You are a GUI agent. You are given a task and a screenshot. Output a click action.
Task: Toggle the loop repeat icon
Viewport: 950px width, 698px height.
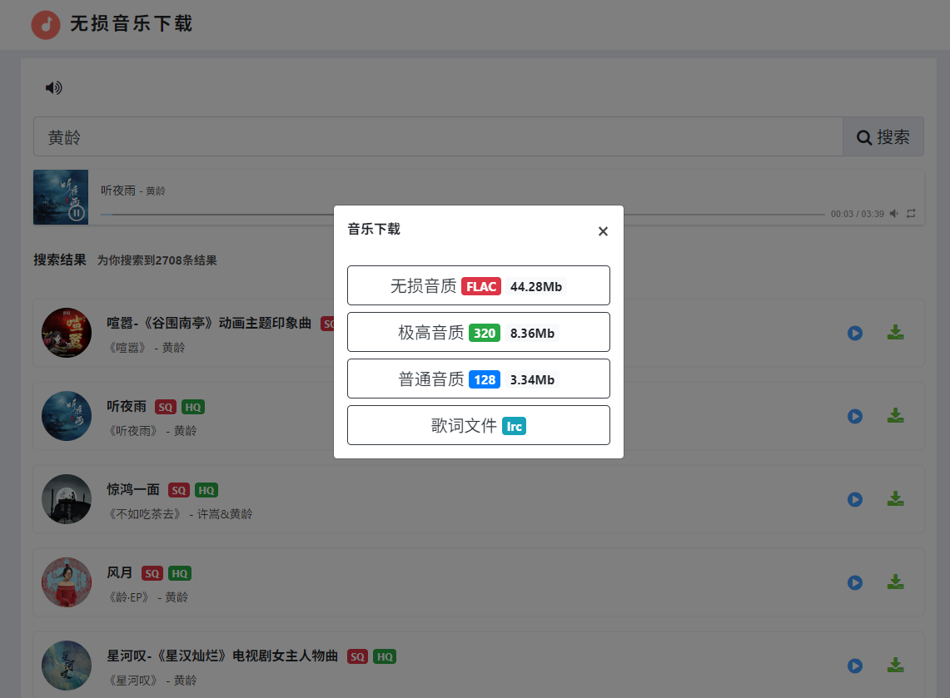pyautogui.click(x=911, y=214)
